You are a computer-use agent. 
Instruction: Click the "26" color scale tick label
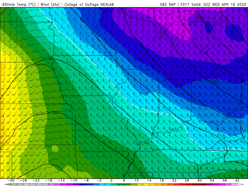187,180
